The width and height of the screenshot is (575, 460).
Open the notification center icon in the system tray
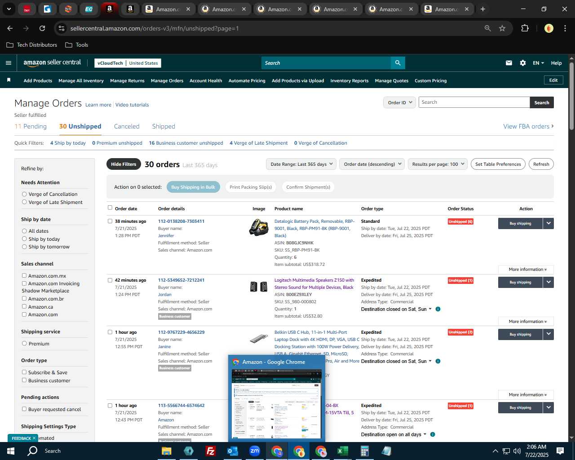pos(560,451)
